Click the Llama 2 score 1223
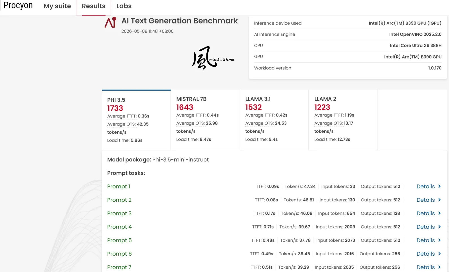This screenshot has width=449, height=272. click(322, 107)
